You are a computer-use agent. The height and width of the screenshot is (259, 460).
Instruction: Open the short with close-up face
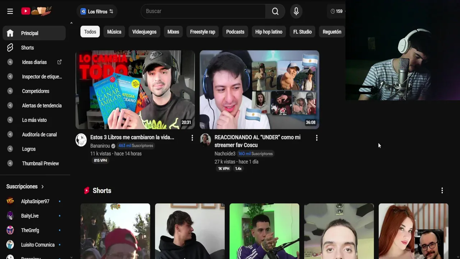[x=339, y=231]
